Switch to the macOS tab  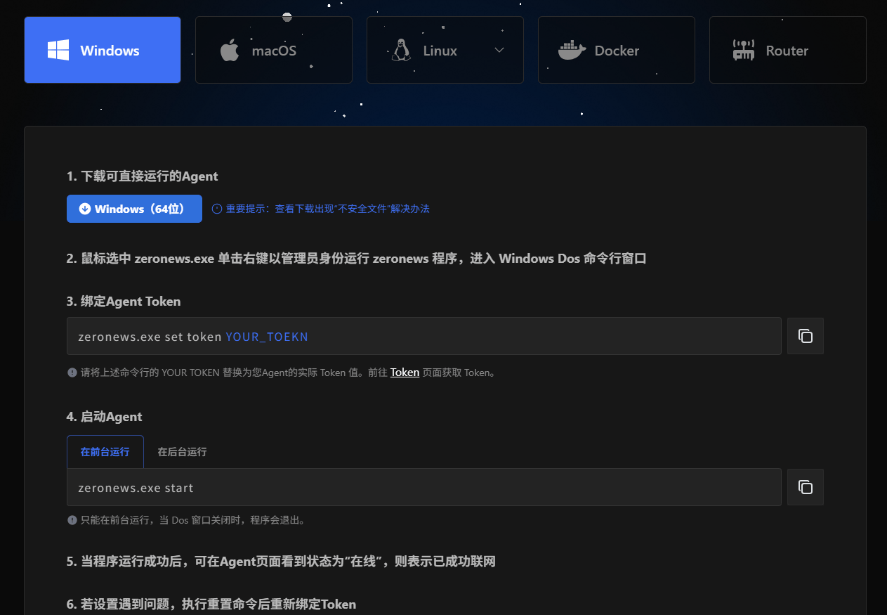274,50
